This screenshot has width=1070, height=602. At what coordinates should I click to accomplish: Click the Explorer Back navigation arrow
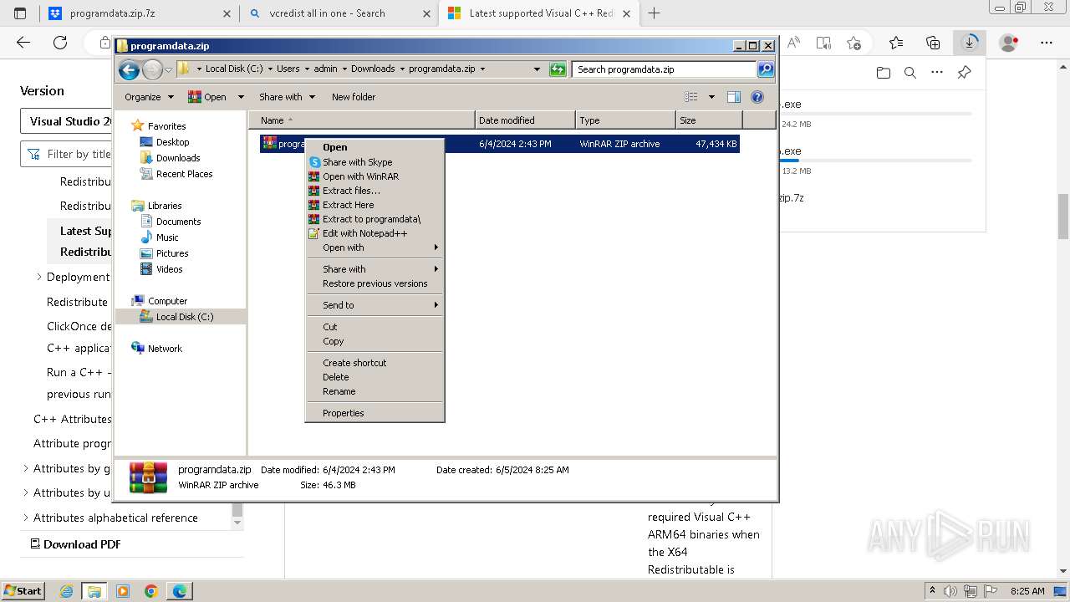pos(129,69)
